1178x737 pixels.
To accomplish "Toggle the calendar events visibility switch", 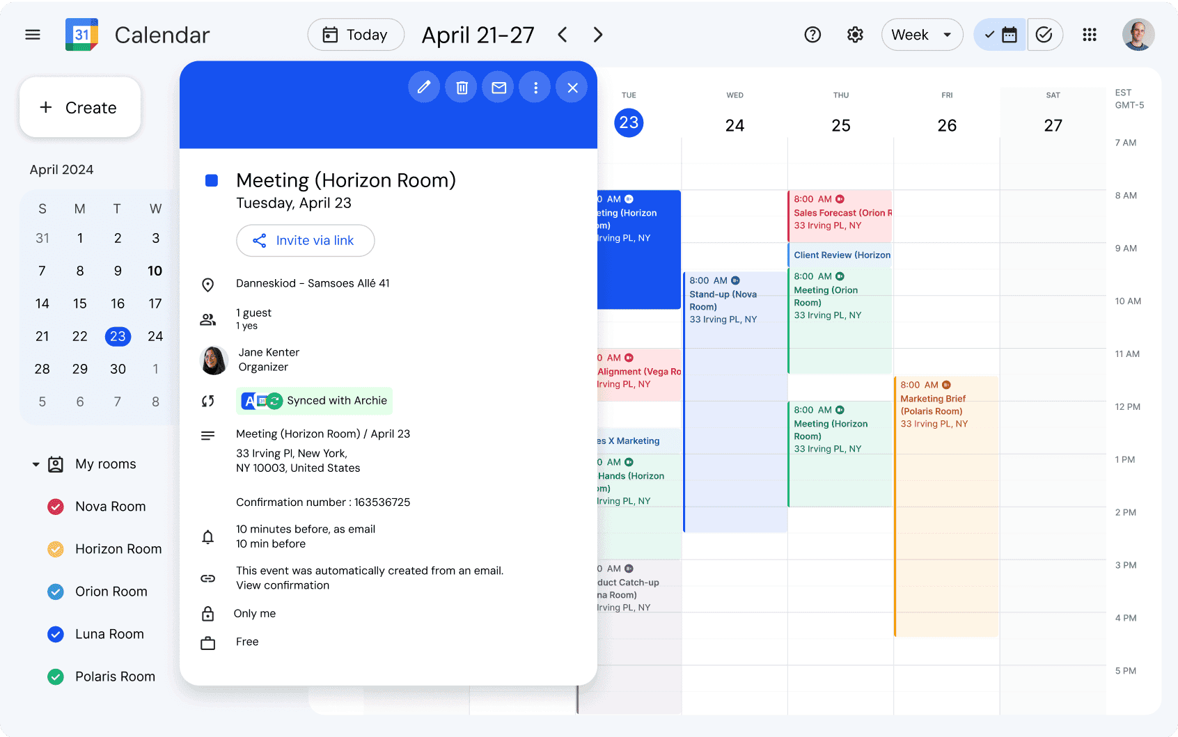I will [999, 34].
